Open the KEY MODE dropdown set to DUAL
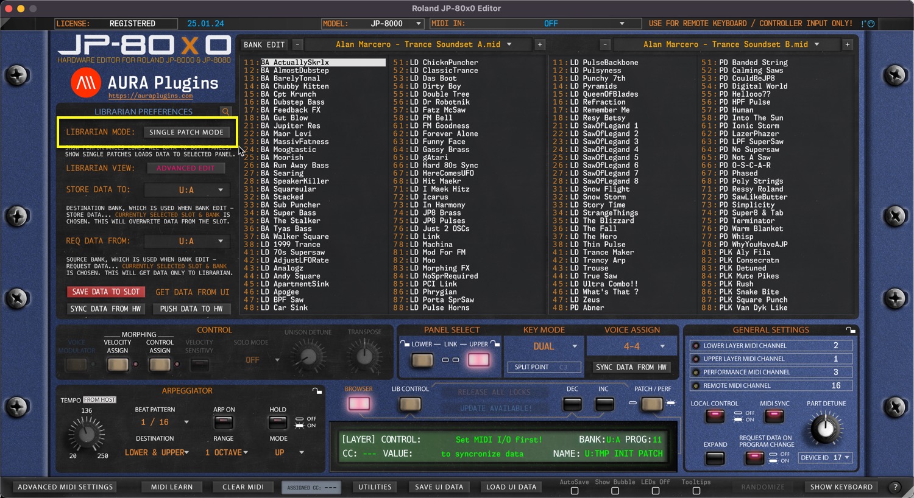 (x=544, y=346)
